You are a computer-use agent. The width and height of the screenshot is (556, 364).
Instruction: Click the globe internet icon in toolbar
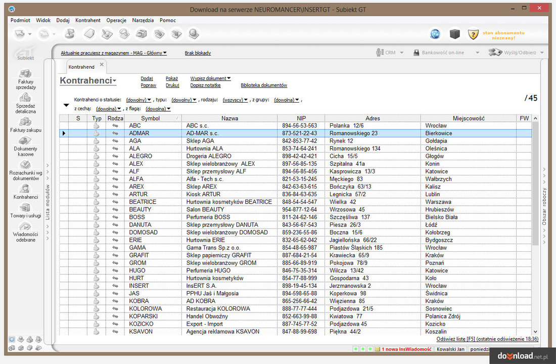coord(435,34)
